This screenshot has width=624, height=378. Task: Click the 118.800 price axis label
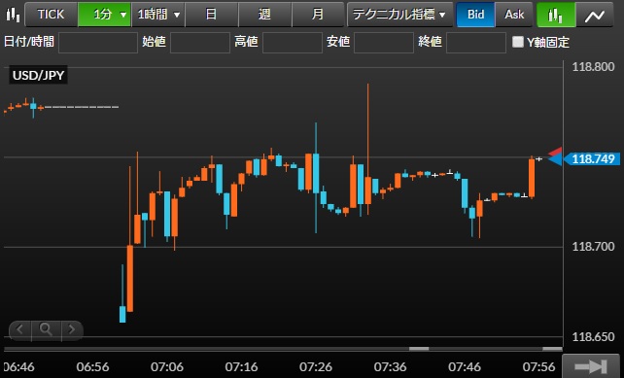[x=593, y=66]
